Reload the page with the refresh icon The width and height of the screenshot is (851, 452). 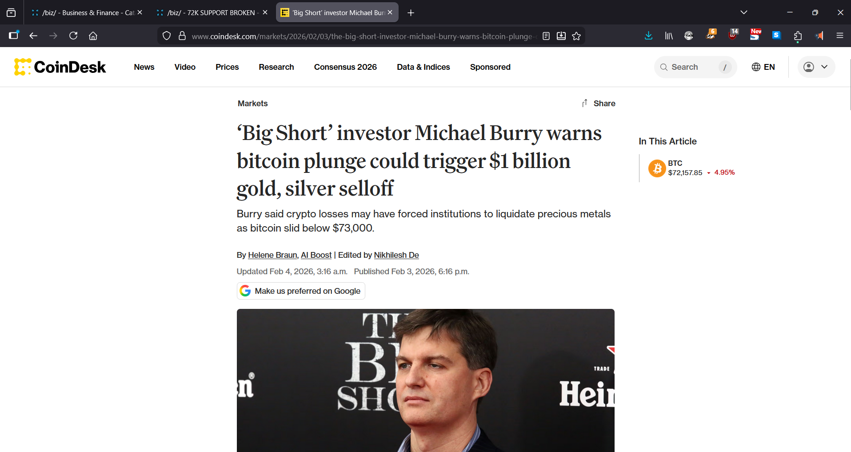click(x=73, y=36)
